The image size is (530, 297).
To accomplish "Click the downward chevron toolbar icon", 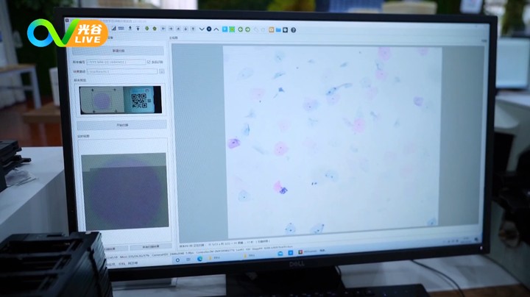I will (202, 29).
